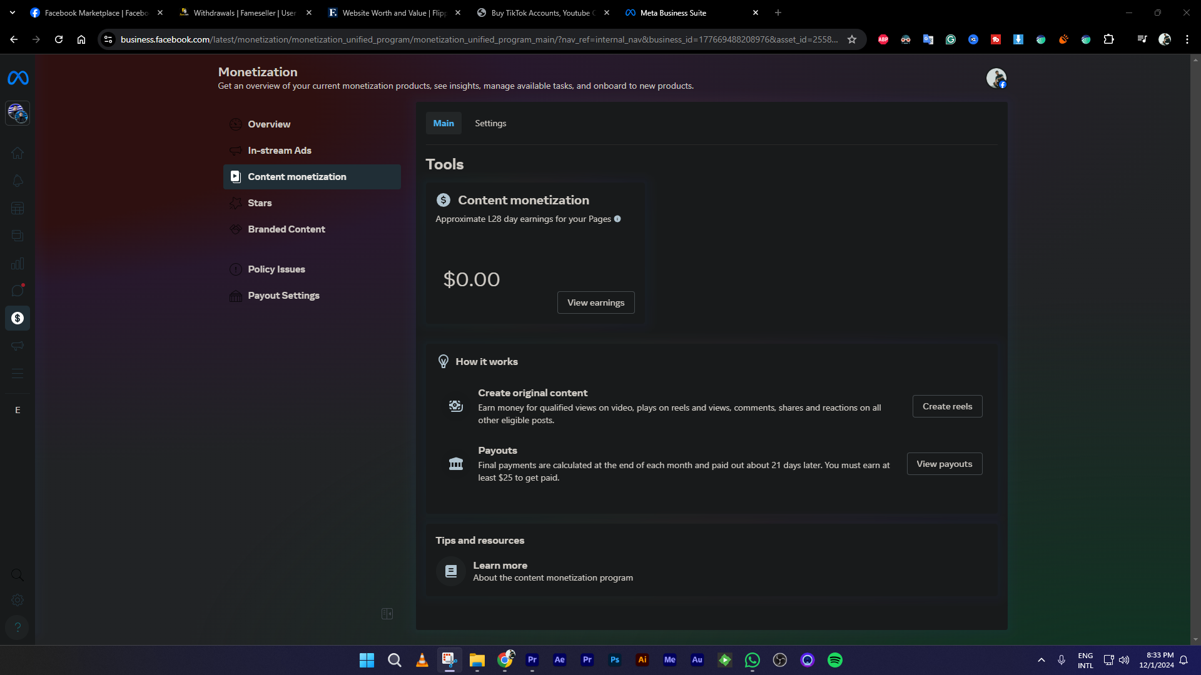Click the profile avatar at top right of page

[x=996, y=78]
